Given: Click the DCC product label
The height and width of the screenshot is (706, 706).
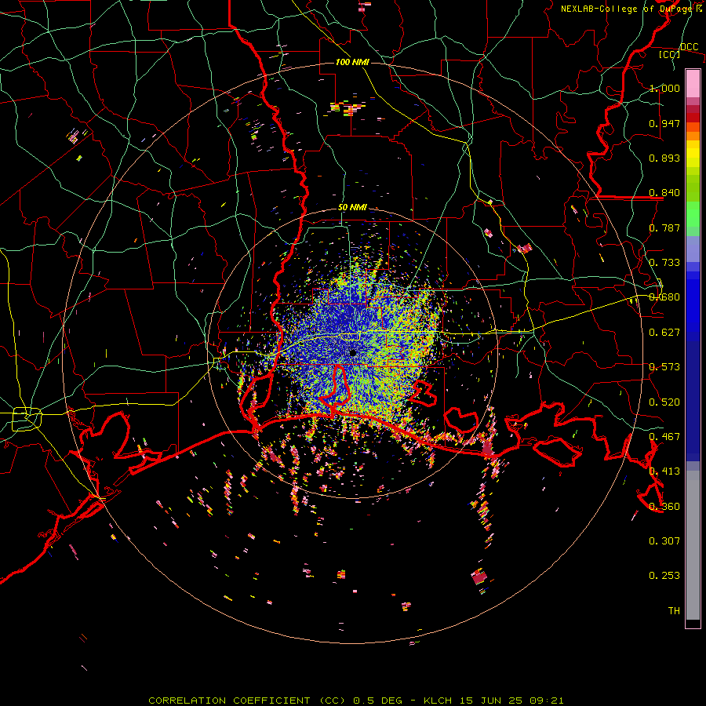Looking at the screenshot, I should [689, 47].
